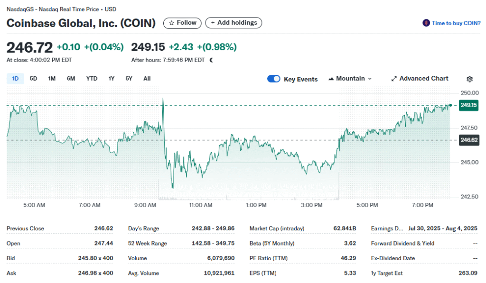Click the 1y Target Est value 263.09
The height and width of the screenshot is (283, 486).
point(468,273)
